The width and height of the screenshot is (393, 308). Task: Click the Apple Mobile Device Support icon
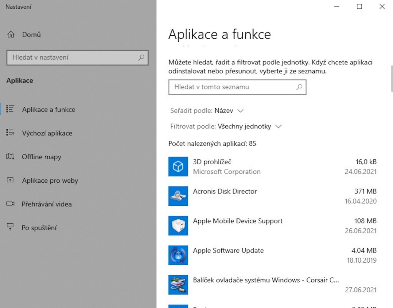(178, 226)
